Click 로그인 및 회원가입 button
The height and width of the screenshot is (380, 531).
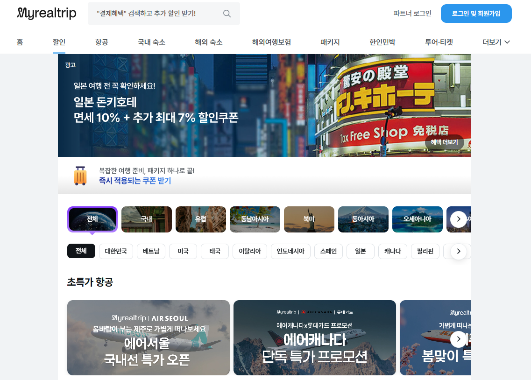pos(476,14)
